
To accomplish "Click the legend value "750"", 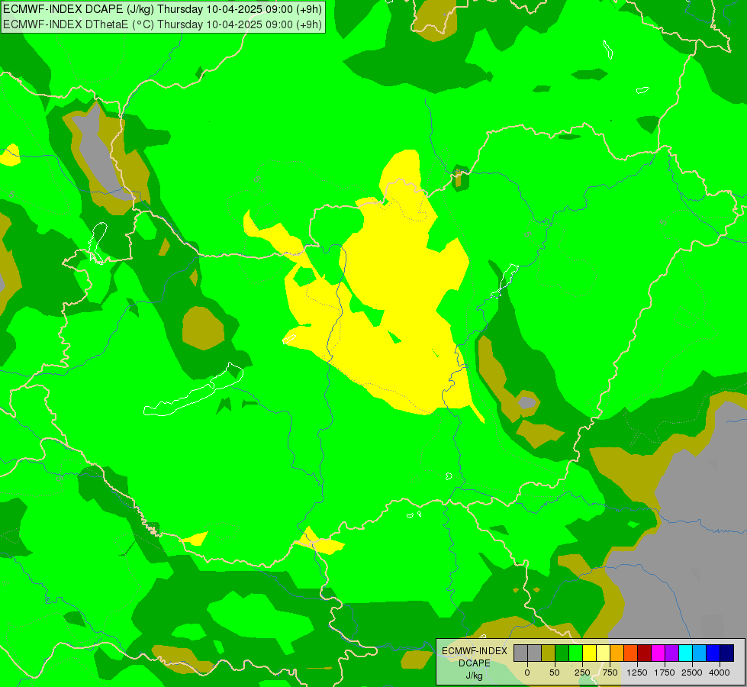I will (610, 672).
